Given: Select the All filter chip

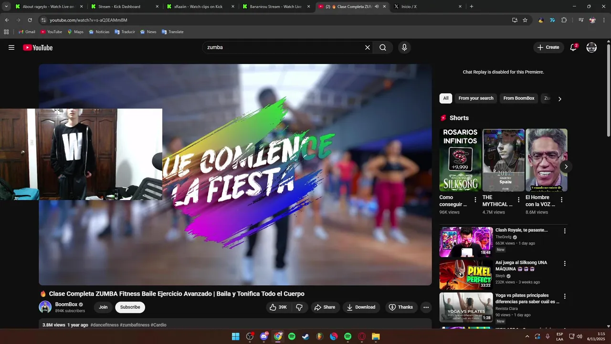Looking at the screenshot, I should point(445,98).
